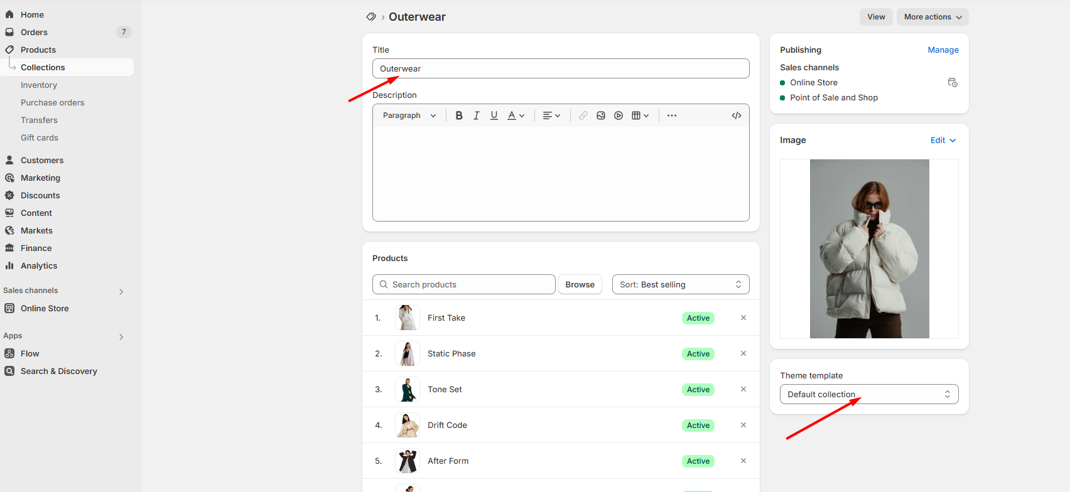1070x492 pixels.
Task: Click the Search products field
Action: coord(464,284)
